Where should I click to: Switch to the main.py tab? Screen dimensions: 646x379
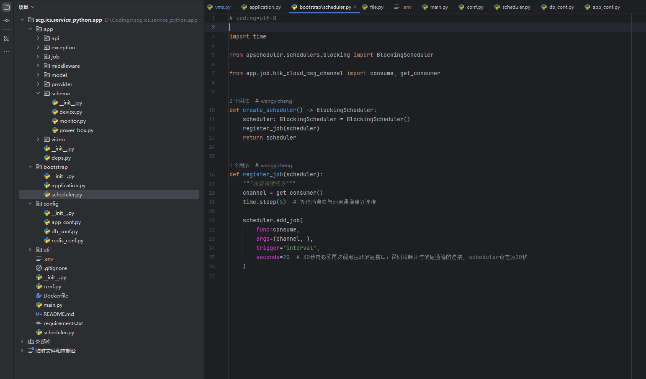tap(435, 7)
